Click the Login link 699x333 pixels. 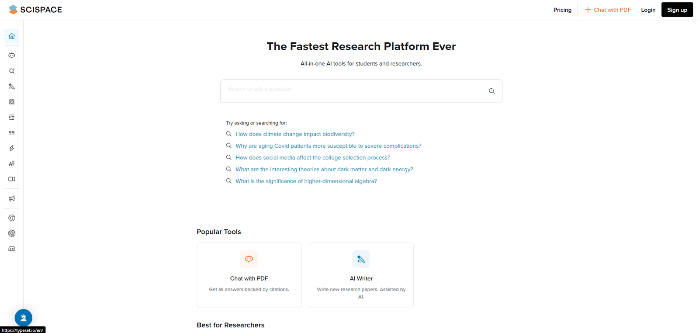(x=648, y=10)
